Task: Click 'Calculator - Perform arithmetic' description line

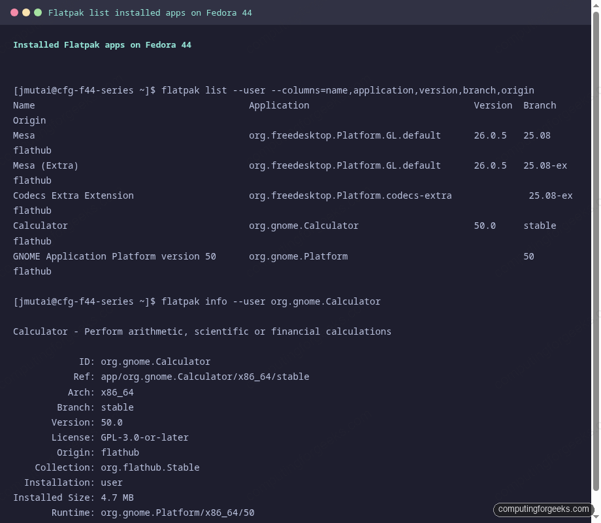Action: tap(202, 331)
